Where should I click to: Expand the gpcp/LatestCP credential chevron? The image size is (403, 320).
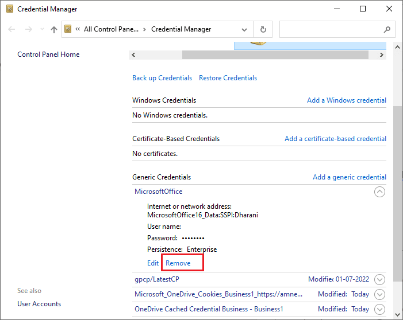[x=379, y=279]
